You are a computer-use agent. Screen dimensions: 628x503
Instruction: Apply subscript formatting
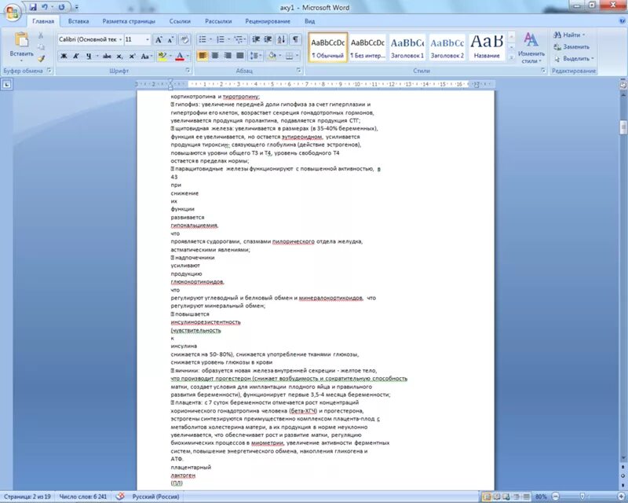119,56
